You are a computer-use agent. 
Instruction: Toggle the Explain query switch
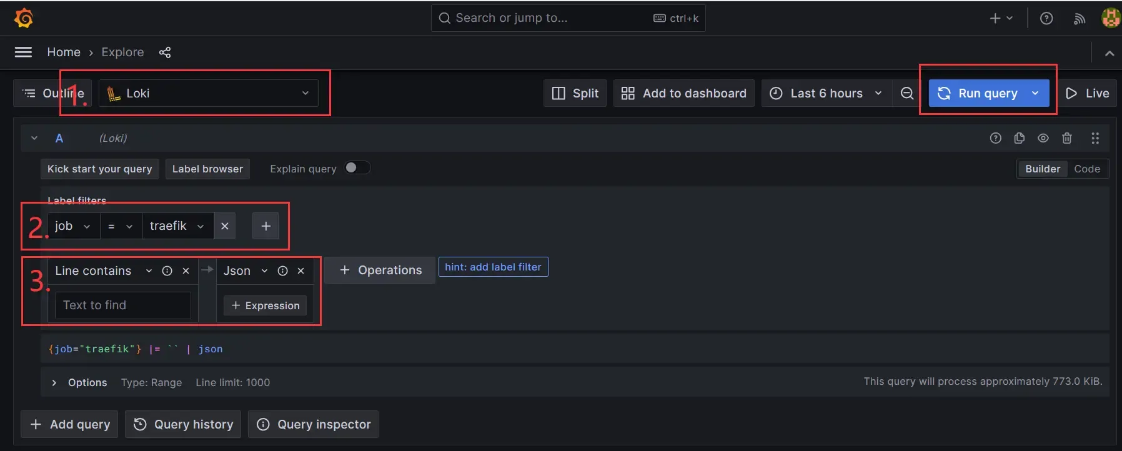click(x=357, y=168)
